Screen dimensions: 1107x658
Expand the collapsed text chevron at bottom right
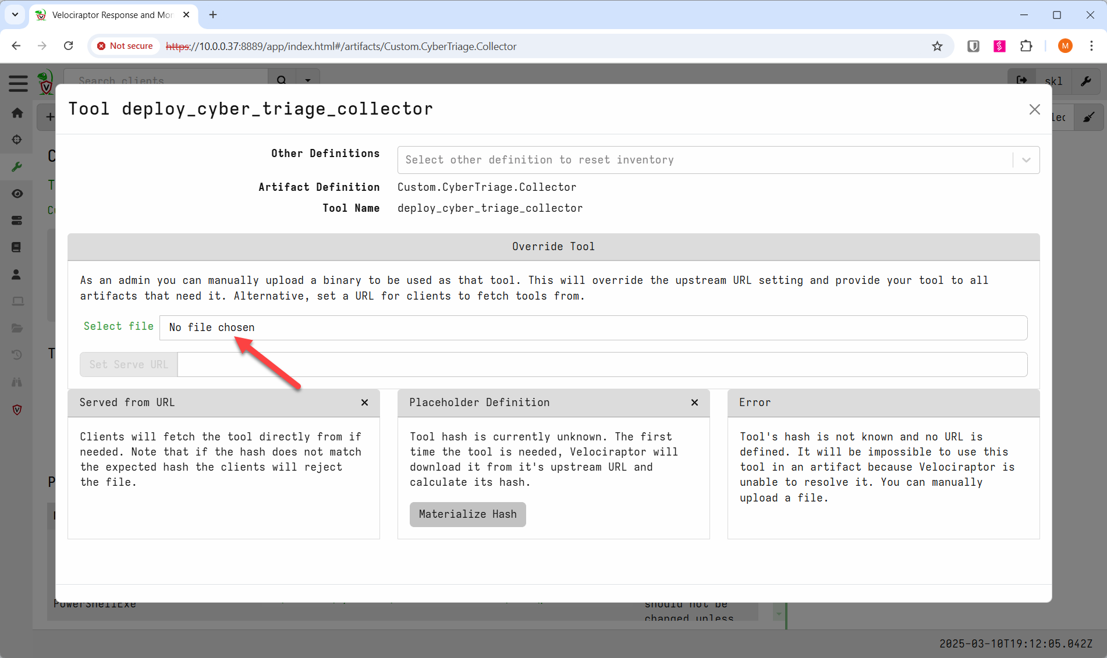[x=778, y=613]
